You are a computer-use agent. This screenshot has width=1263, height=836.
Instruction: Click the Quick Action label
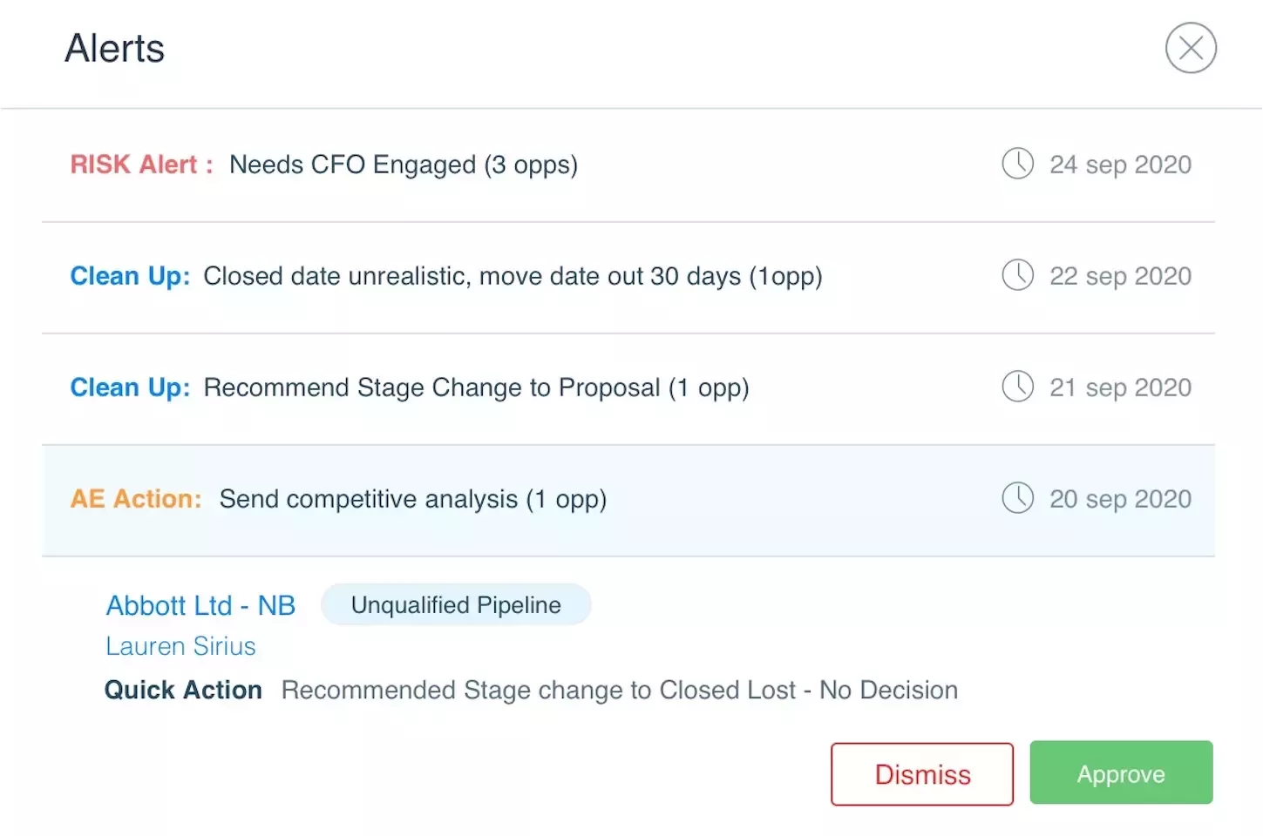click(x=183, y=690)
